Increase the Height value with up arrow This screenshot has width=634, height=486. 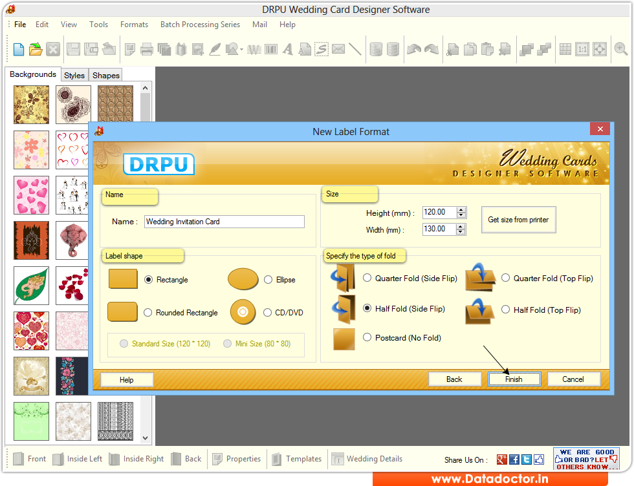pyautogui.click(x=461, y=209)
